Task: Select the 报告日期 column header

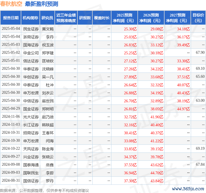Action: (11, 18)
